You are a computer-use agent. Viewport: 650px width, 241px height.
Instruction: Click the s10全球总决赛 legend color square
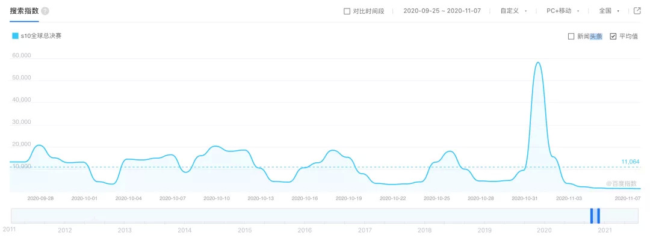(15, 36)
